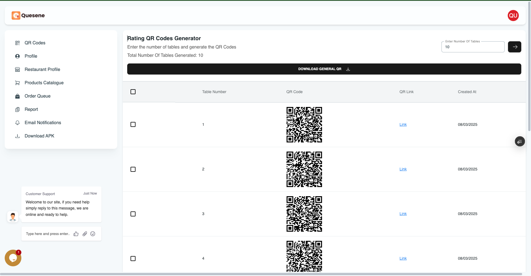Click the QR code image for table 4
The height and width of the screenshot is (276, 531).
(x=304, y=256)
